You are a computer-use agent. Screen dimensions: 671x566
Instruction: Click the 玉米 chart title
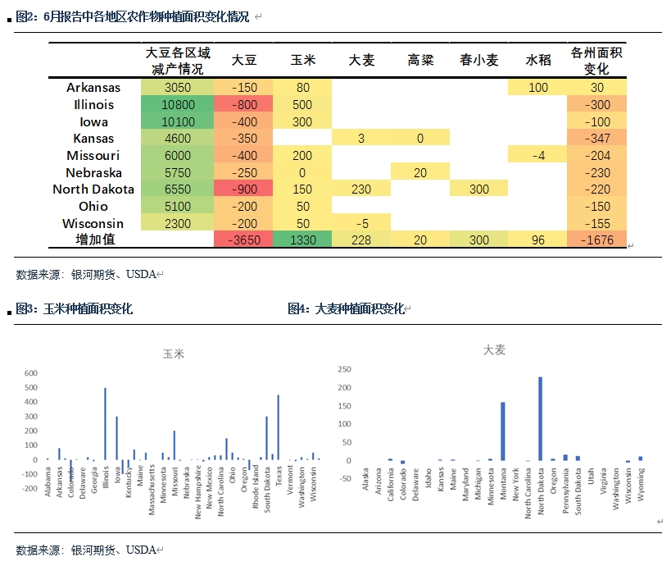pos(174,354)
